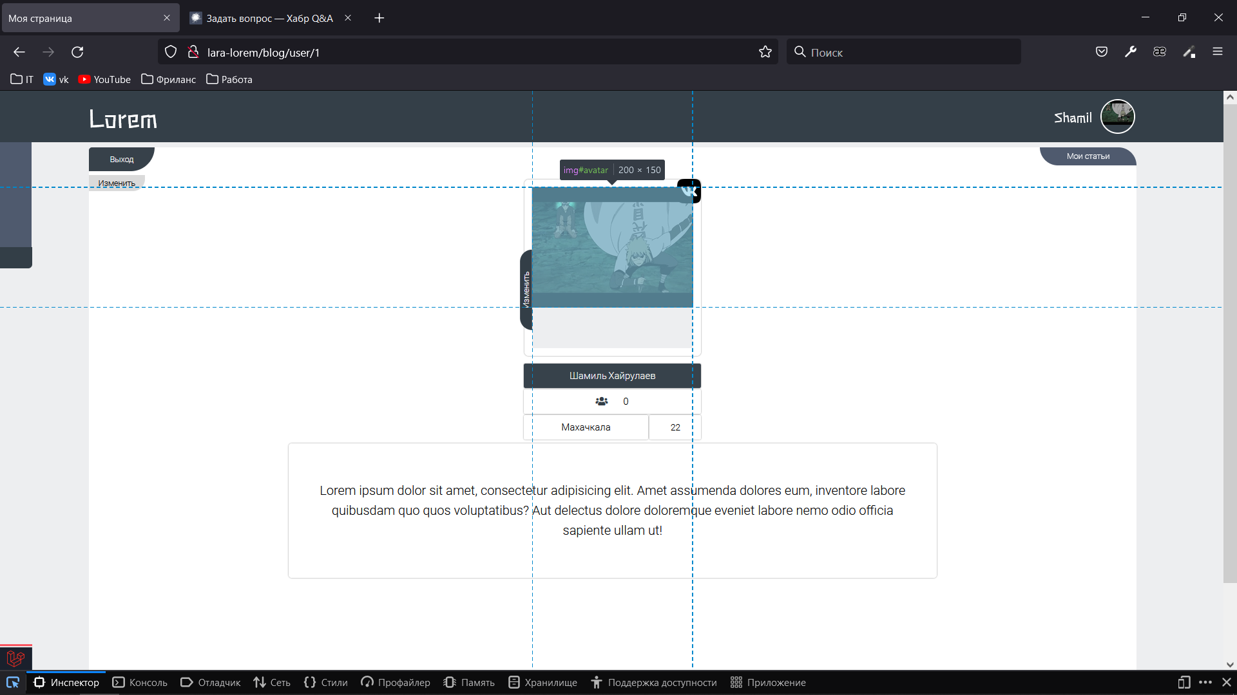Switch to Хранилище devtools tab
The height and width of the screenshot is (695, 1237).
(542, 683)
